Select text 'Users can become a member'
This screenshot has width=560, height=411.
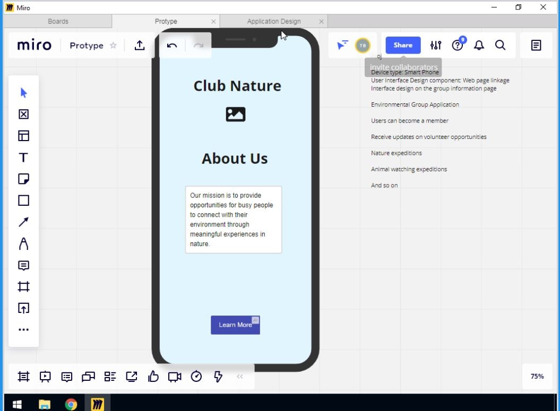[410, 120]
